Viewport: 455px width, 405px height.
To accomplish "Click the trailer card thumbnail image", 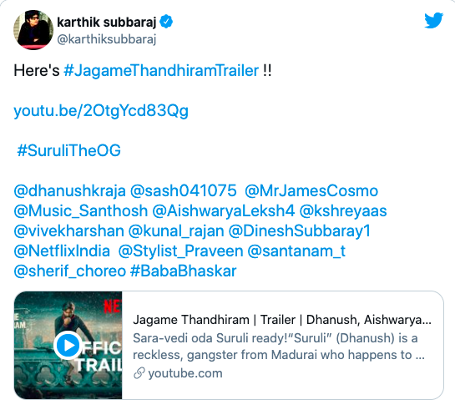I will click(68, 345).
